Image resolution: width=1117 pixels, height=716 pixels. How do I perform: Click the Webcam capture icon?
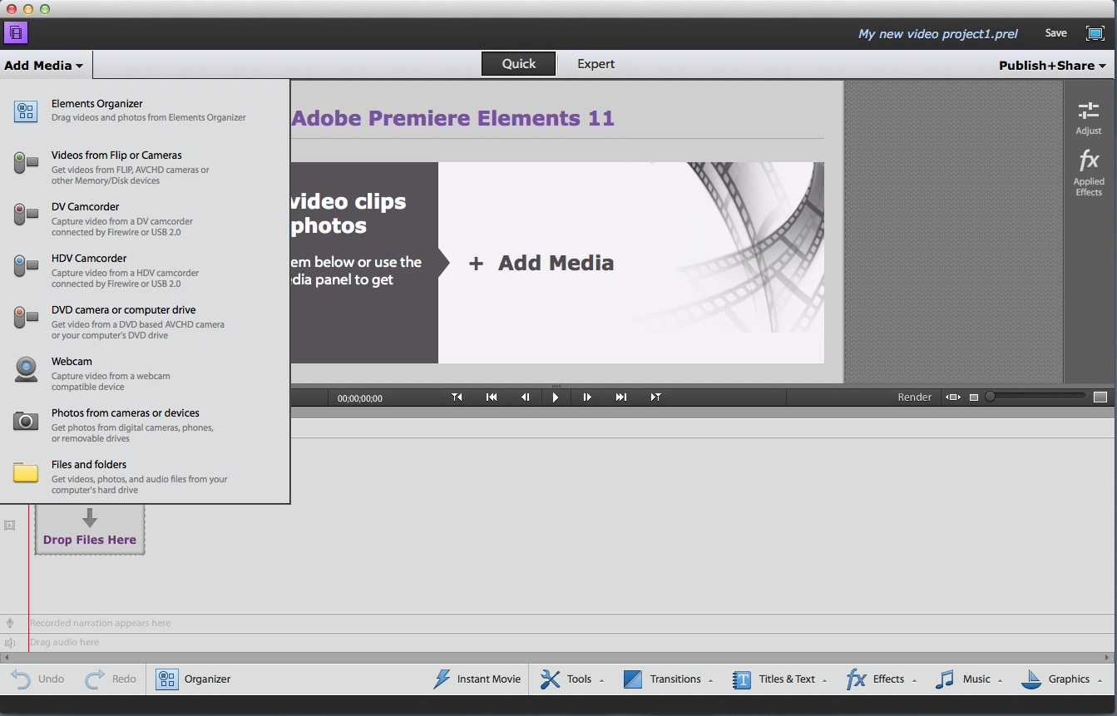(x=26, y=369)
